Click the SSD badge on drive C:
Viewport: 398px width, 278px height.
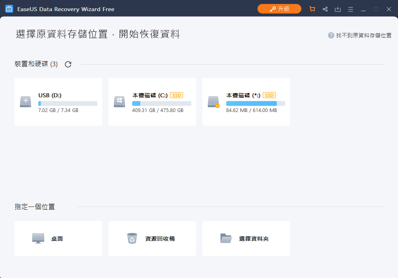point(176,95)
